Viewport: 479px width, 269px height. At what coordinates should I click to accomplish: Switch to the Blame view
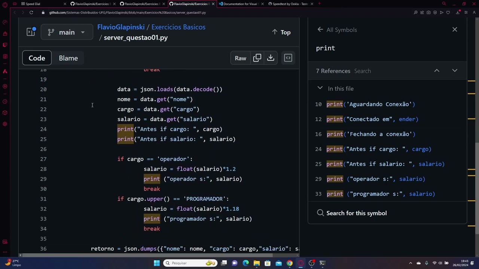(x=68, y=58)
